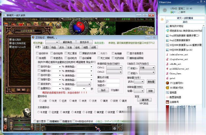This screenshot has width=206, height=135.
Task: Open 底线保护 使用物品 dropdown
Action: point(84,84)
